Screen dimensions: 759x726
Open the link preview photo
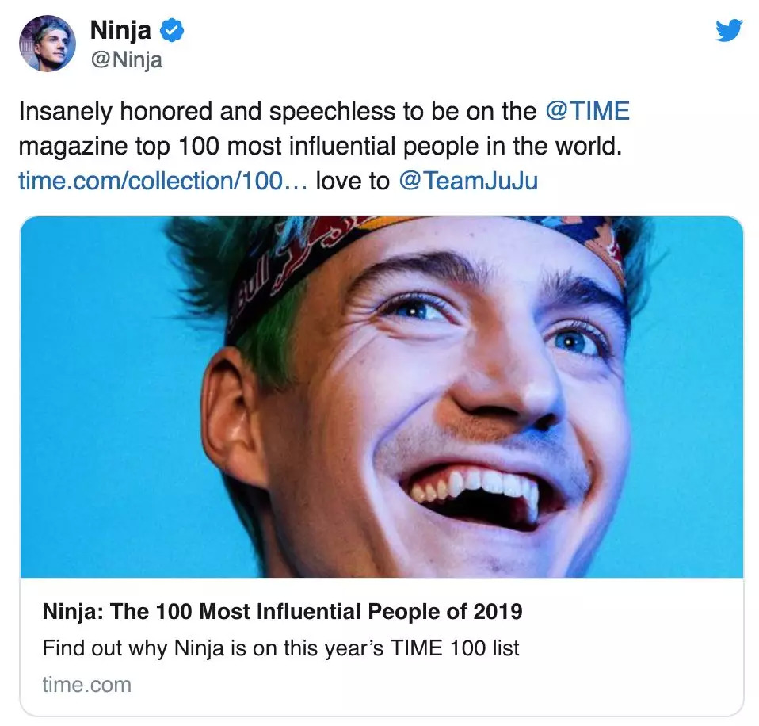point(381,396)
